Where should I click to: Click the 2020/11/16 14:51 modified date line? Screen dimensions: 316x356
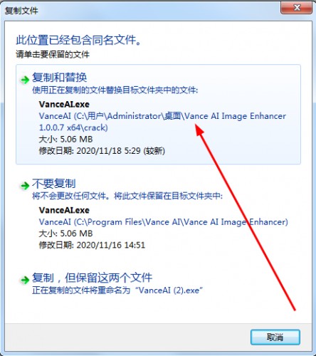coord(92,245)
